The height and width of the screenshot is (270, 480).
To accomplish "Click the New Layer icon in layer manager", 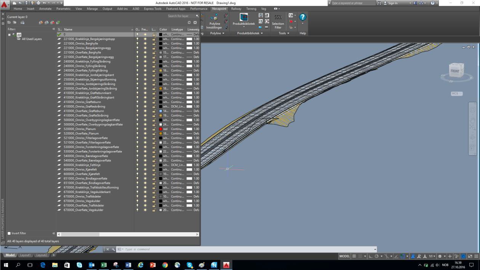I will point(40,22).
